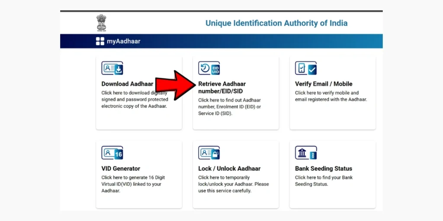
Task: Click 'Click here to generate 16 Digit' description
Action: pos(133,184)
